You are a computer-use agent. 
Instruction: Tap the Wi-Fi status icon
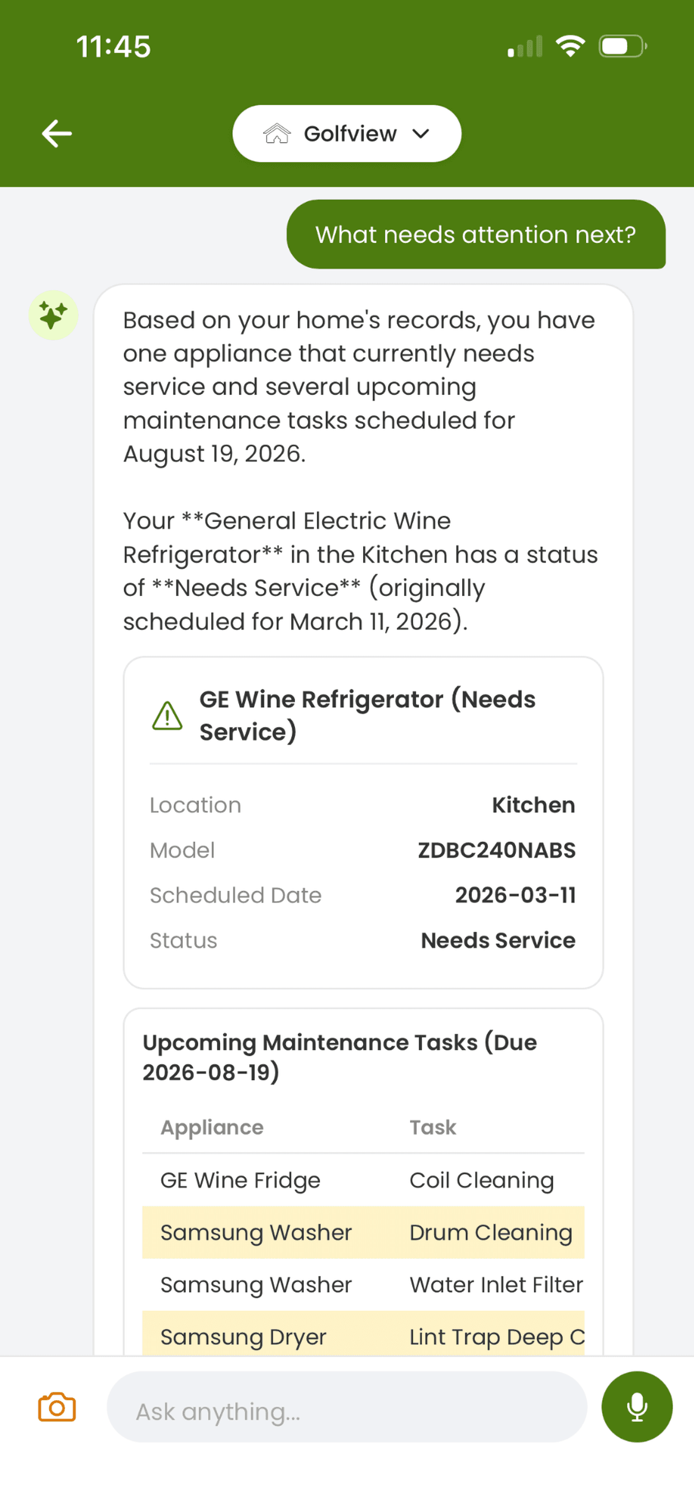pos(571,46)
